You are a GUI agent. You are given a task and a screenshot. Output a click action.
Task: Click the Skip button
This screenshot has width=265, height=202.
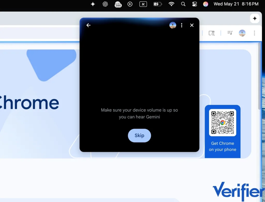pyautogui.click(x=139, y=135)
